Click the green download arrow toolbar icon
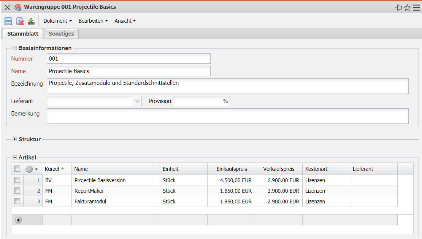 31,21
